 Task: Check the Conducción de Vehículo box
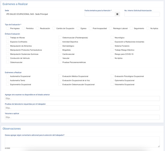coord(7,58)
